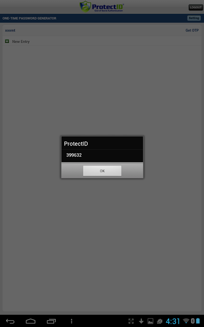Select the New Entry label

pos(21,42)
